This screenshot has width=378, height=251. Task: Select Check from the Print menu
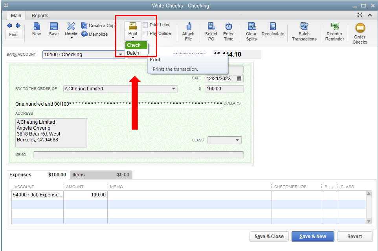click(x=136, y=45)
